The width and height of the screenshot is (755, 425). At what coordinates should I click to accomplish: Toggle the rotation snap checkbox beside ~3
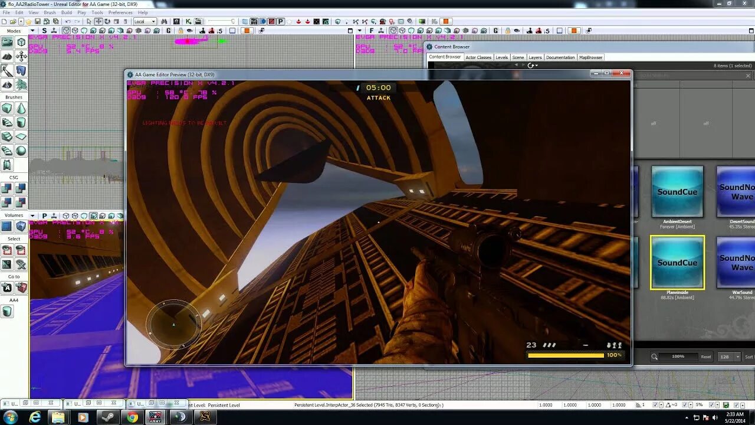click(x=684, y=405)
